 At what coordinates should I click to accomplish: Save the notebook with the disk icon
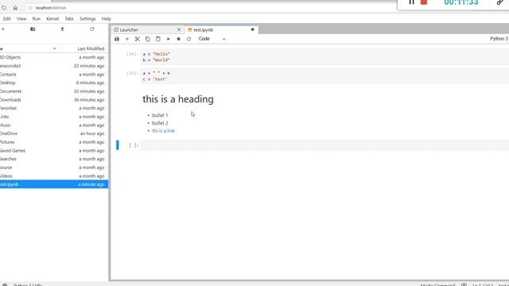point(117,39)
